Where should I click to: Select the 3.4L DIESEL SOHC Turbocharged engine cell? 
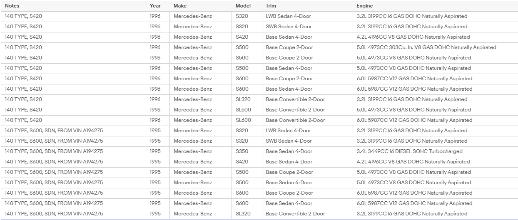click(x=435, y=151)
